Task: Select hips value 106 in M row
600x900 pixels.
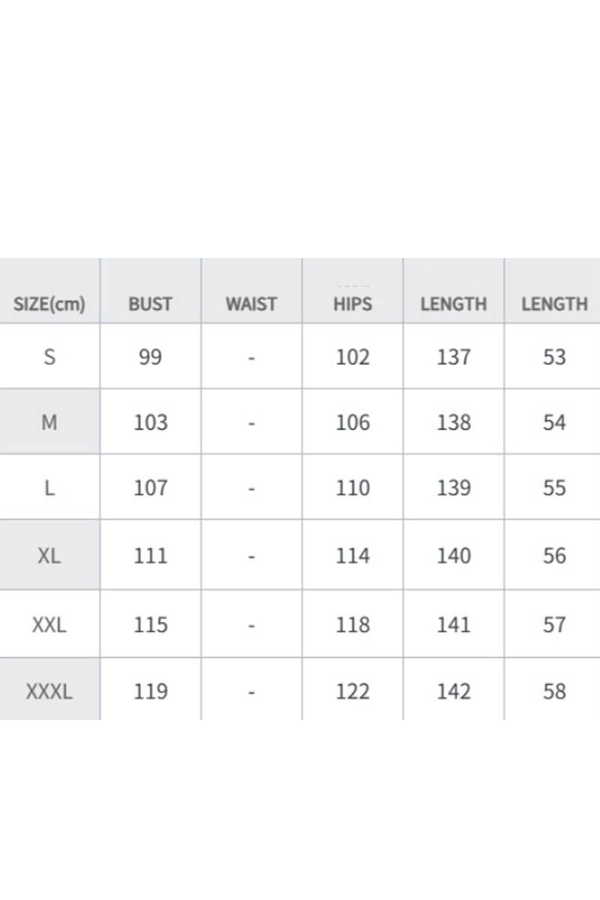Action: tap(352, 423)
